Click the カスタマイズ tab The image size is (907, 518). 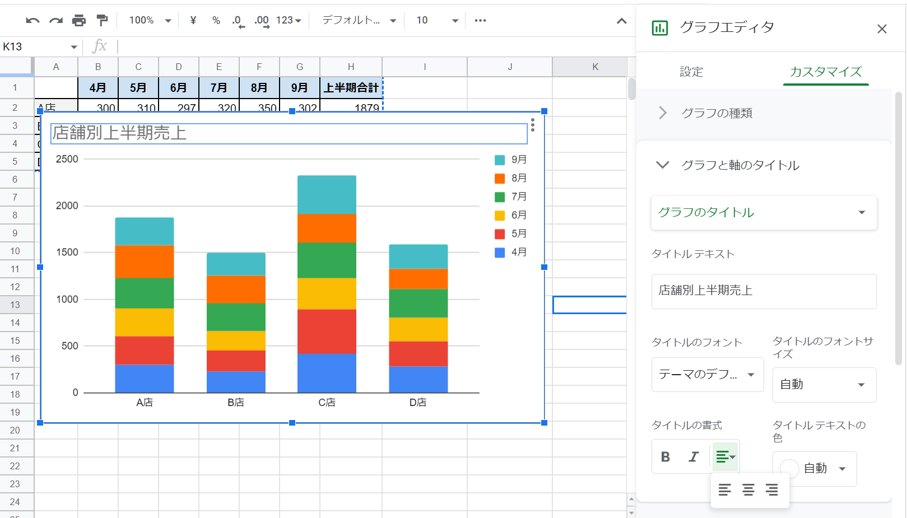coord(825,72)
